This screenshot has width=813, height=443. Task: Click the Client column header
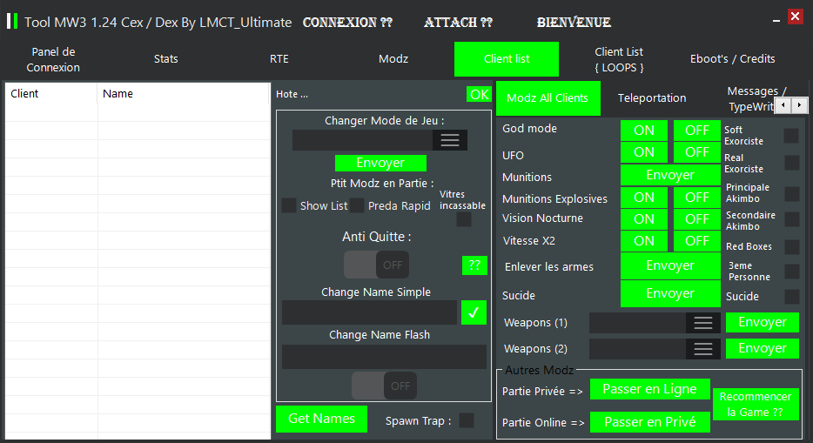pos(50,94)
